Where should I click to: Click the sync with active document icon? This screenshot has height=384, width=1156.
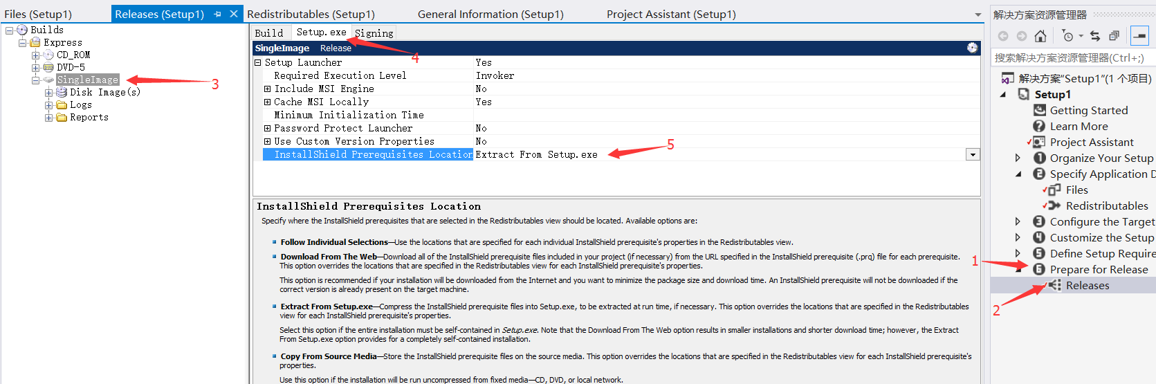1095,36
